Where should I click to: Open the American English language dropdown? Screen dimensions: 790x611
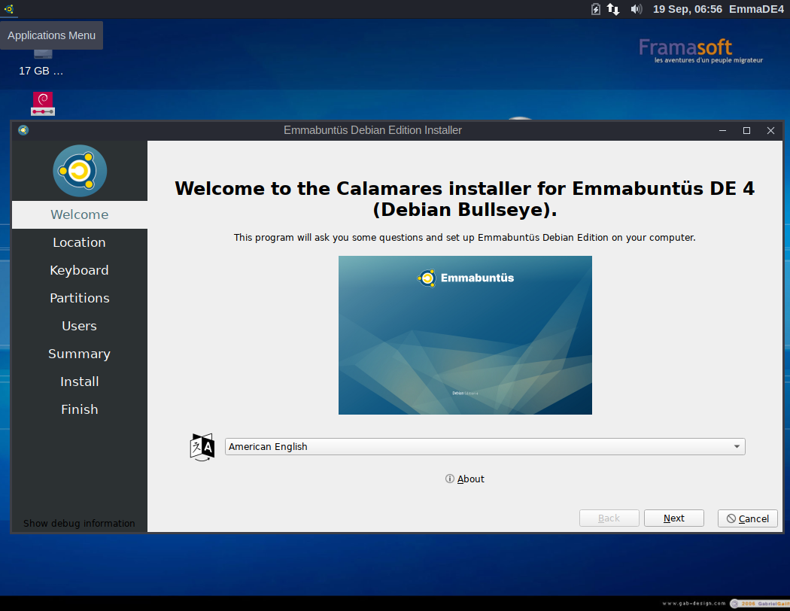pyautogui.click(x=485, y=447)
